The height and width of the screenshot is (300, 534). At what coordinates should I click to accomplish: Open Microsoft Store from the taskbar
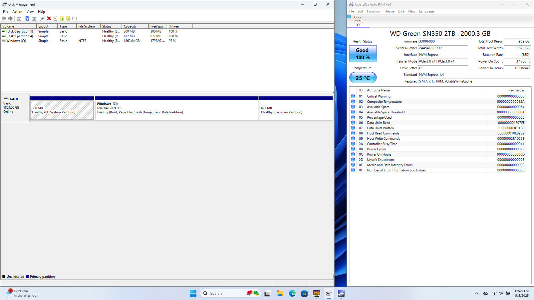click(x=304, y=293)
